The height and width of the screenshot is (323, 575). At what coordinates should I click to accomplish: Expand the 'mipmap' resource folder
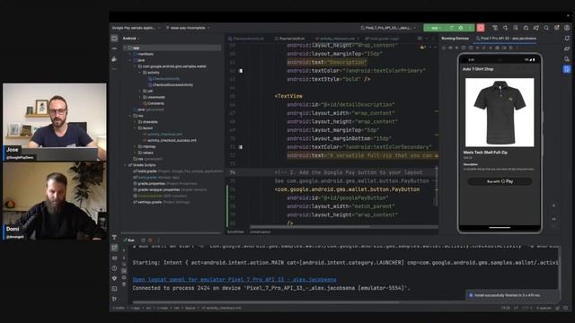tap(135, 146)
